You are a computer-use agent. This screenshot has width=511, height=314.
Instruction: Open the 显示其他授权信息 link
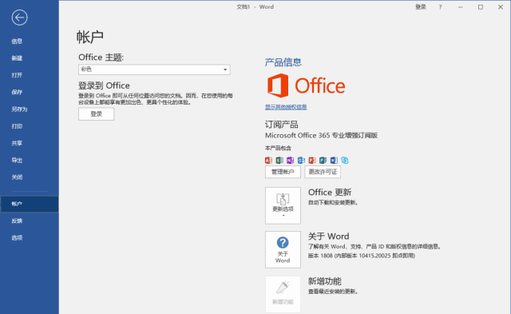tap(286, 107)
